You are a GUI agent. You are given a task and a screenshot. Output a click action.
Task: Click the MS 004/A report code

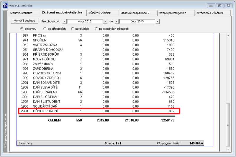[x=196, y=143]
